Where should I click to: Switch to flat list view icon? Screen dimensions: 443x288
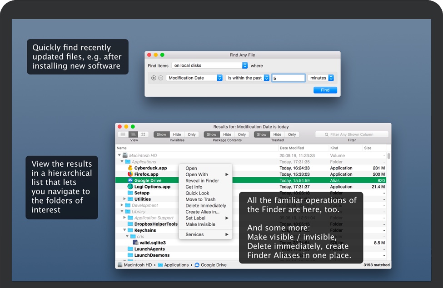pyautogui.click(x=123, y=134)
